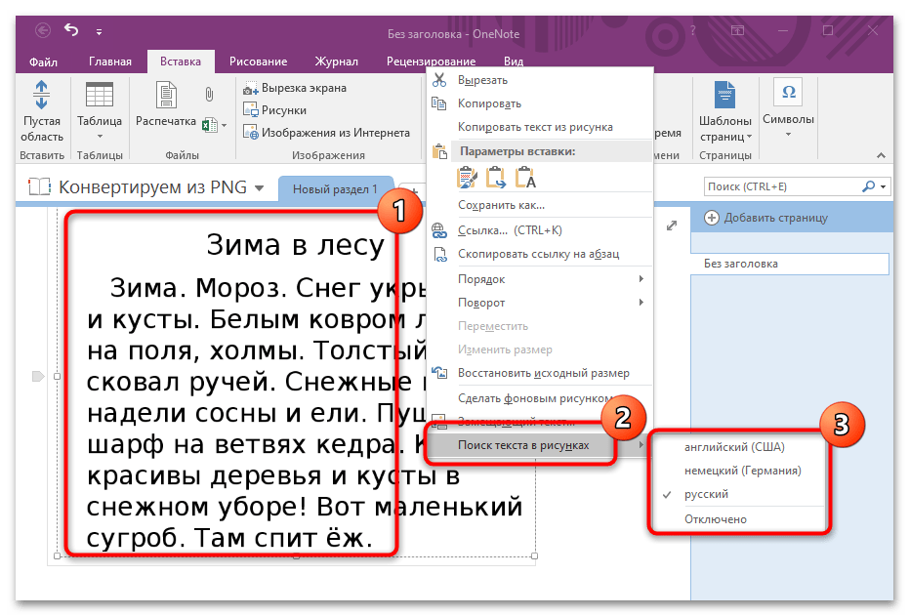Select русский as text recognition language
The height and width of the screenshot is (616, 909).
coord(706,495)
